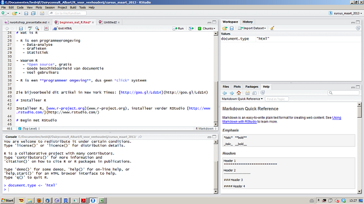Go forward in Help pane
This screenshot has width=364, height=204.
(231, 93)
